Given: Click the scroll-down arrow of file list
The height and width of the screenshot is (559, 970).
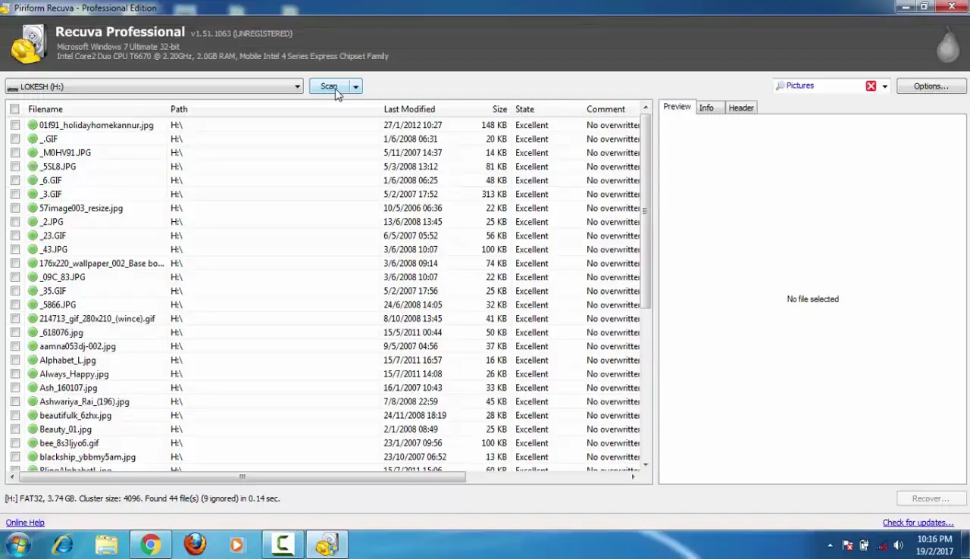Looking at the screenshot, I should click(646, 464).
